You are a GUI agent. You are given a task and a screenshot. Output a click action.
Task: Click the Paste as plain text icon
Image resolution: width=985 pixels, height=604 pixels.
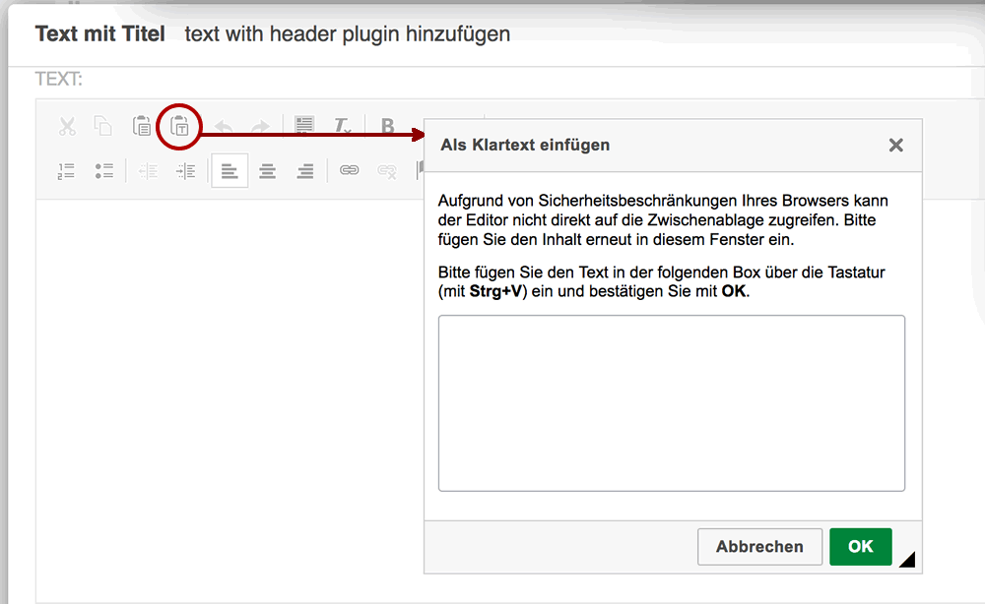click(179, 126)
